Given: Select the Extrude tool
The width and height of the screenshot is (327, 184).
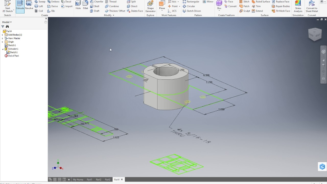Looking at the screenshot, I should click(x=20, y=6).
